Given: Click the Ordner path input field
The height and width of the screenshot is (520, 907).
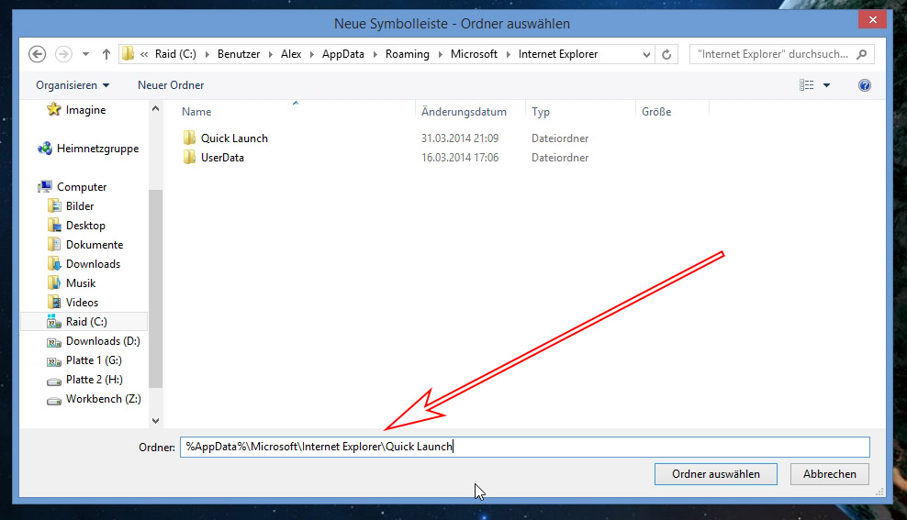Looking at the screenshot, I should pyautogui.click(x=523, y=447).
